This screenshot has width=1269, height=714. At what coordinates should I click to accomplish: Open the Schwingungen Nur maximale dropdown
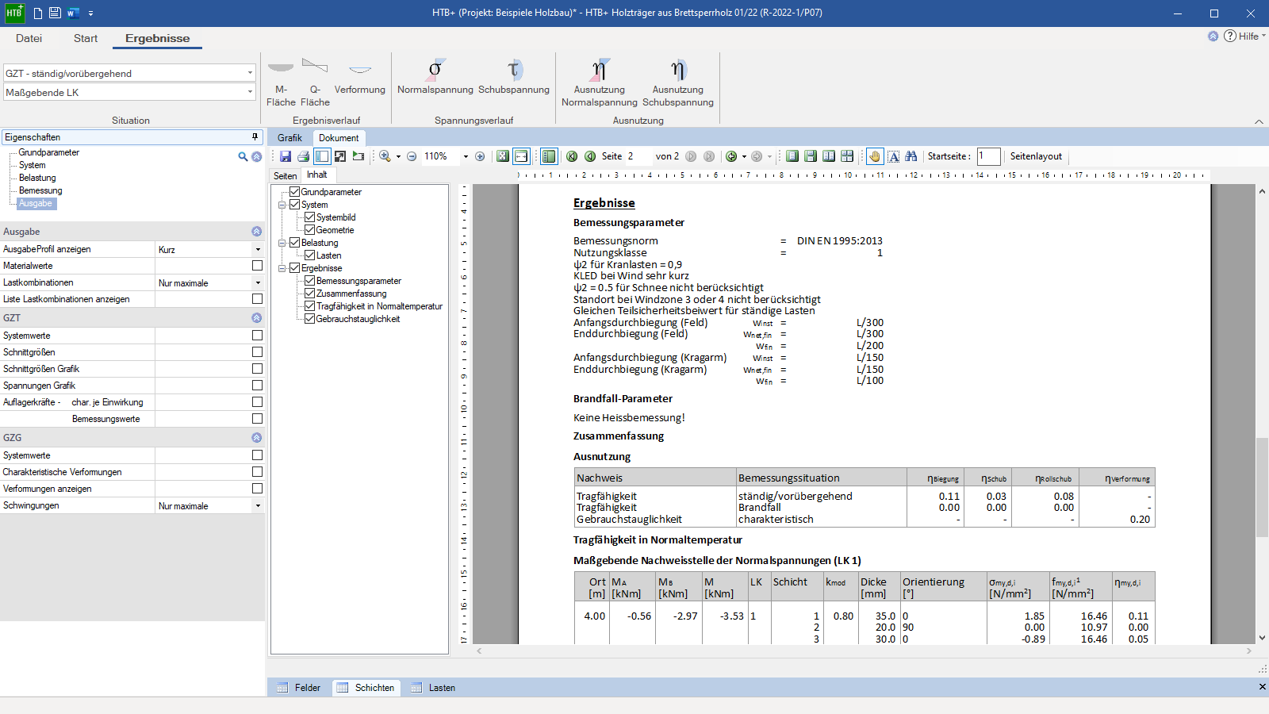[x=258, y=505]
